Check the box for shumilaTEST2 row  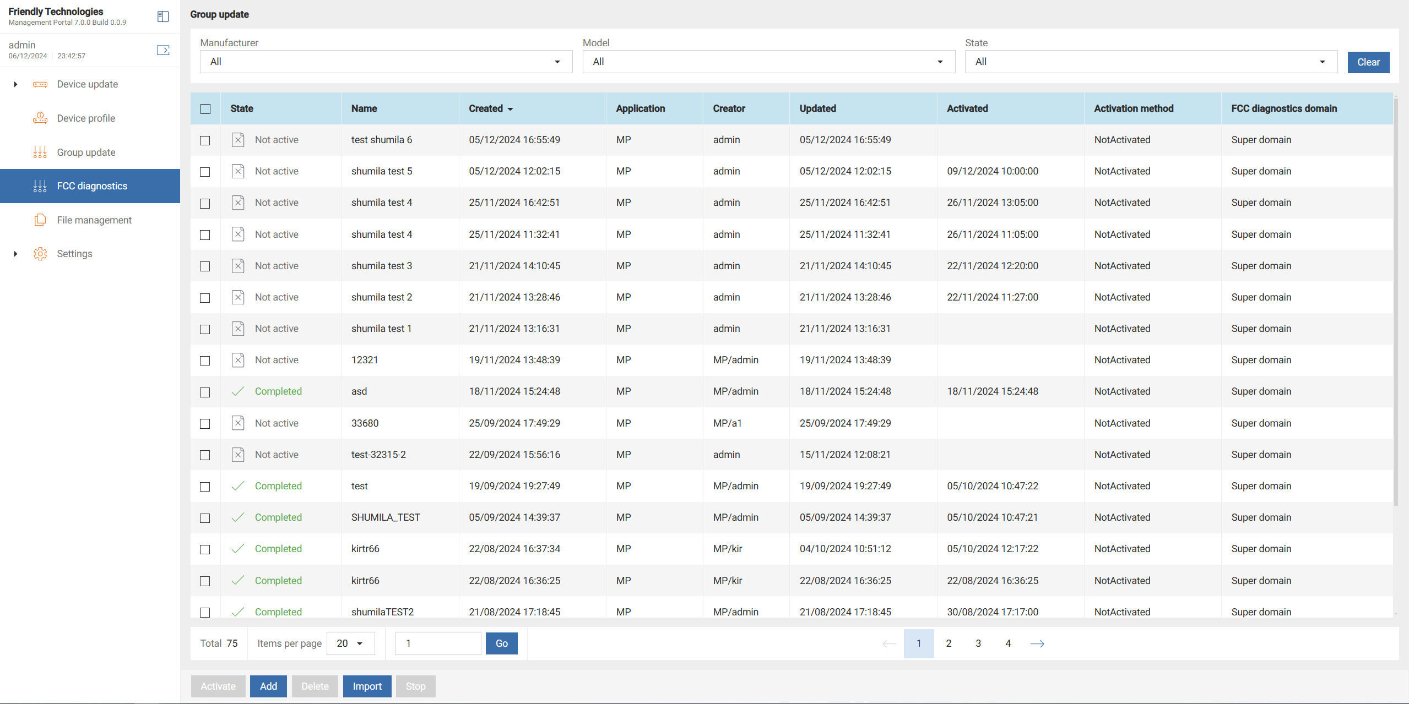205,613
